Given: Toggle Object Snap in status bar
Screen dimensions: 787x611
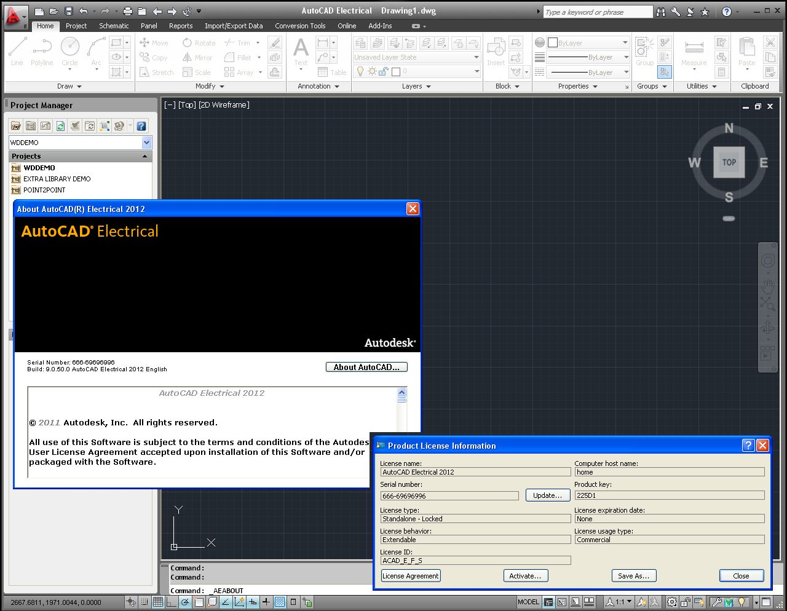Looking at the screenshot, I should point(199,602).
